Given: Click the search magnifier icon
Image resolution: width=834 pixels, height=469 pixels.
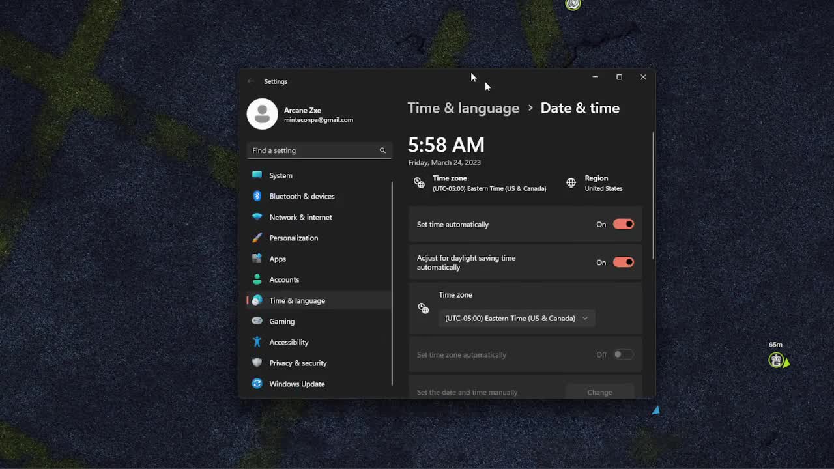Looking at the screenshot, I should 382,150.
